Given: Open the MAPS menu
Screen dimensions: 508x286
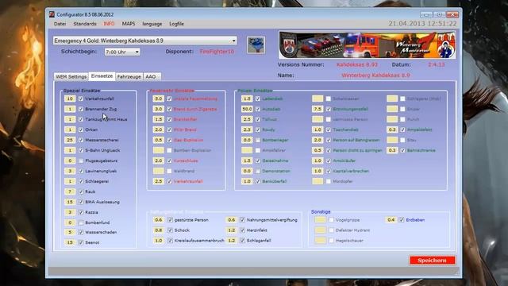Looking at the screenshot, I should [x=129, y=24].
